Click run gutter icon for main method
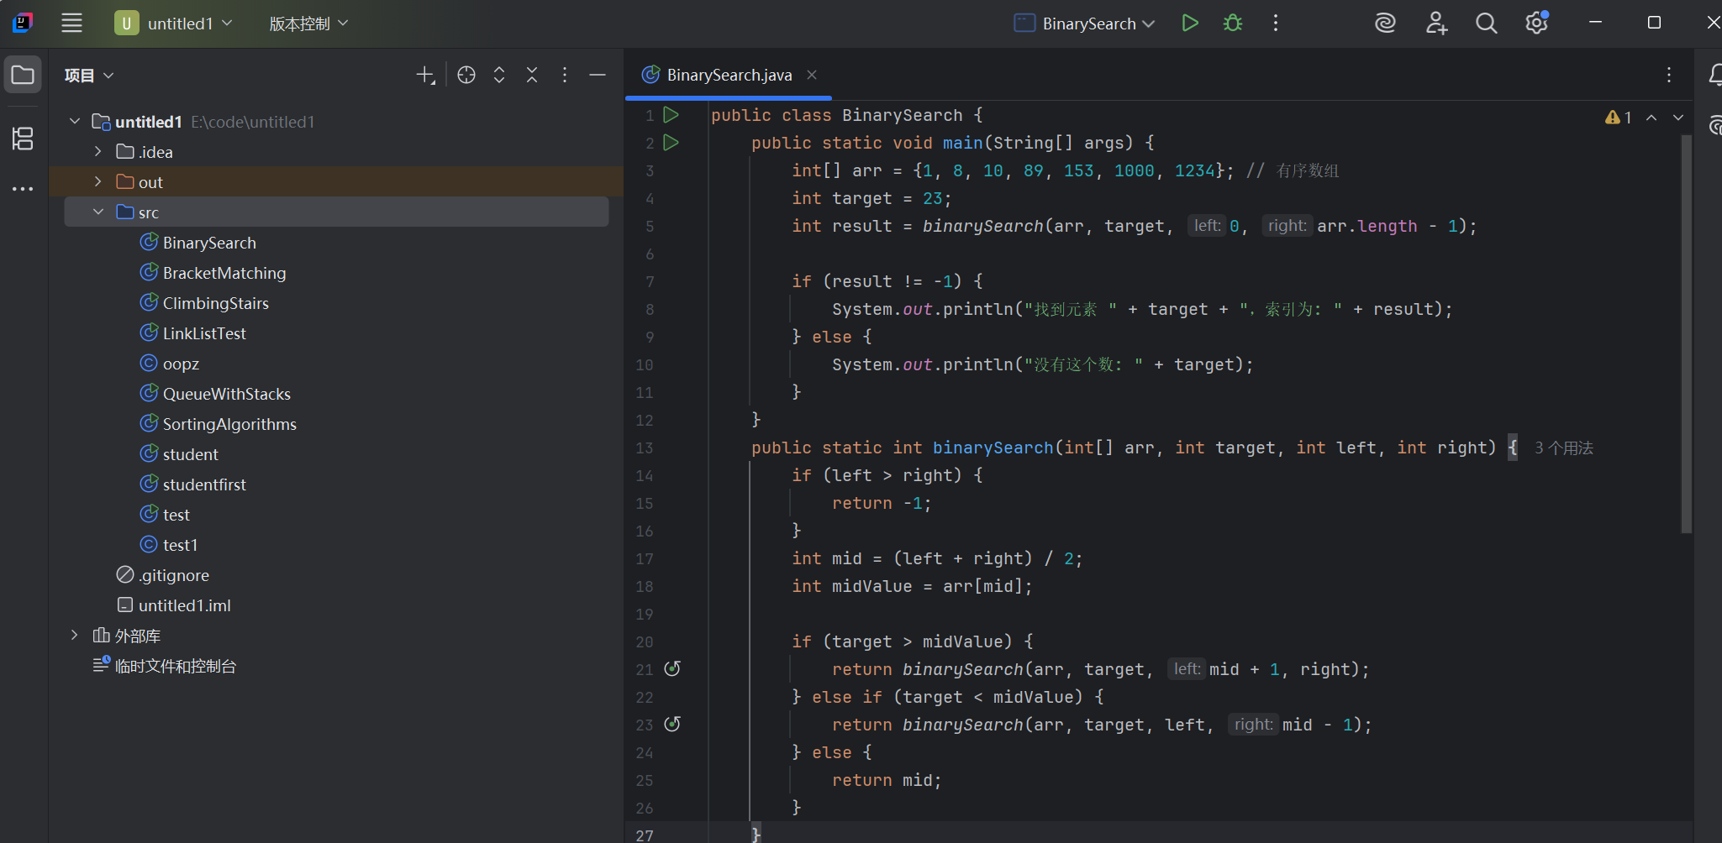The width and height of the screenshot is (1722, 843). click(x=671, y=143)
